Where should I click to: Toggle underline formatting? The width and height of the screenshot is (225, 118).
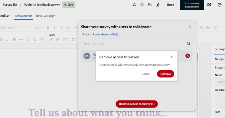click(62, 28)
